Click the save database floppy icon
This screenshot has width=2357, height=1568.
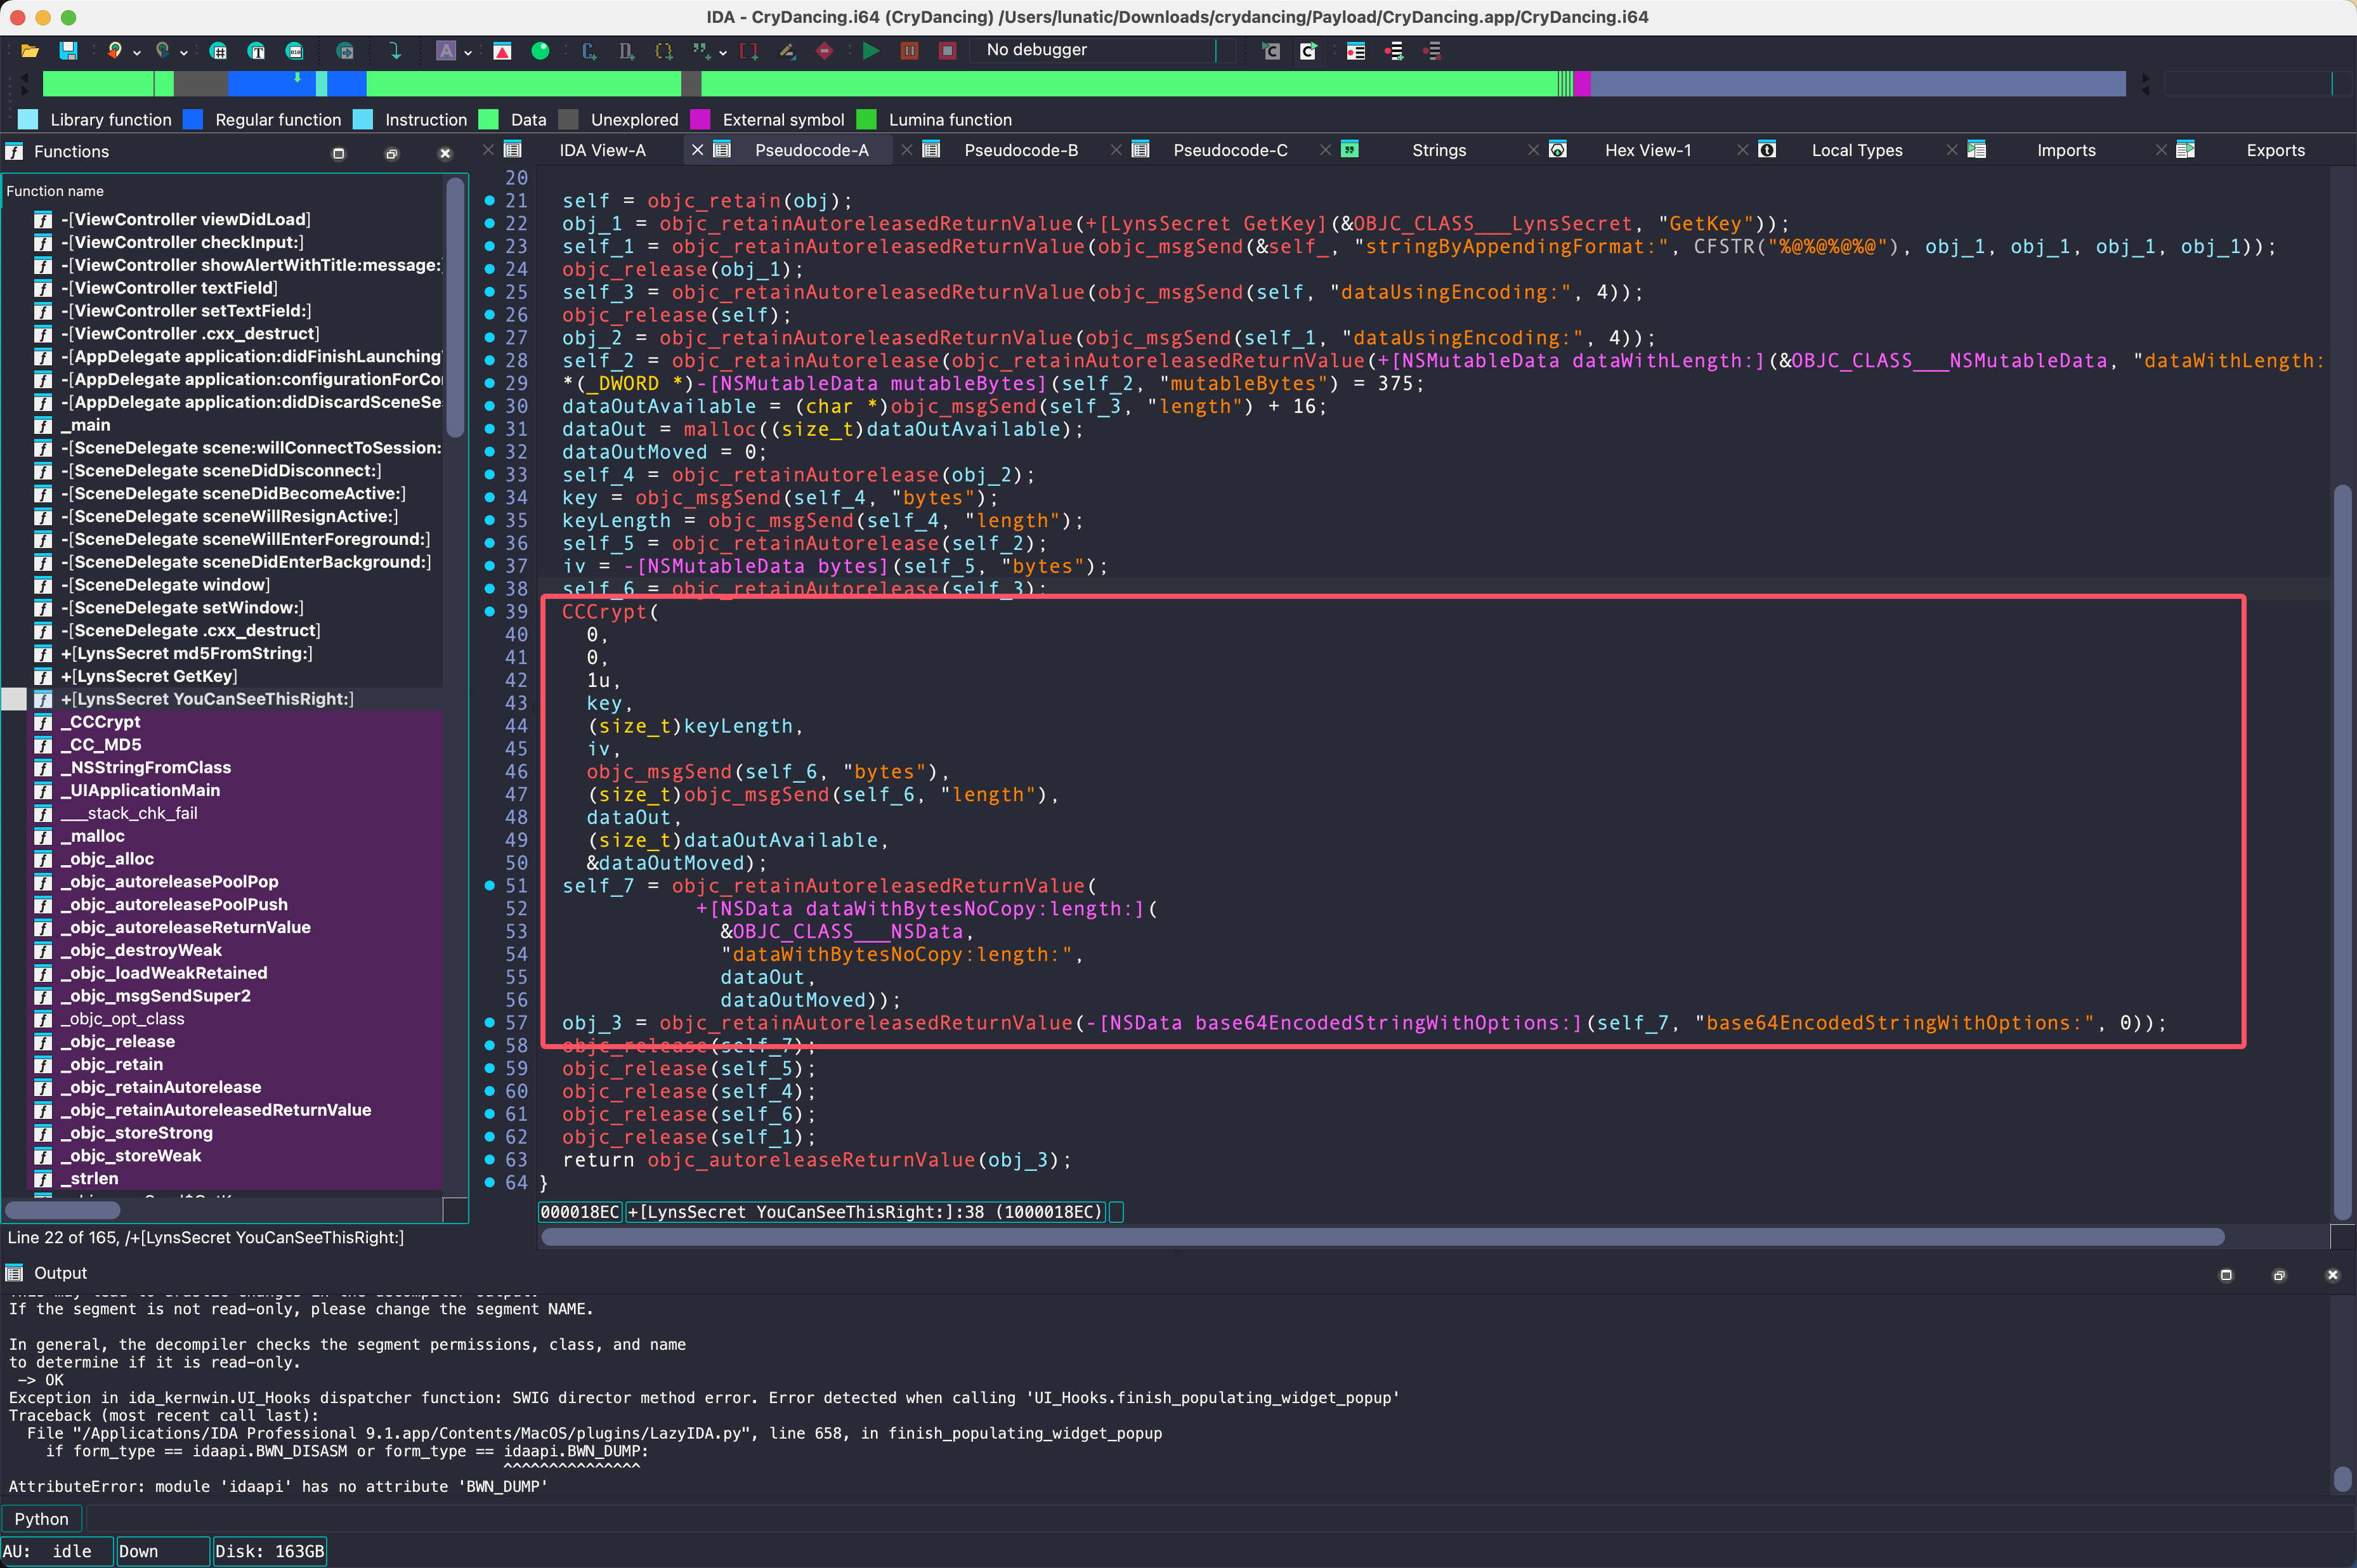(68, 50)
